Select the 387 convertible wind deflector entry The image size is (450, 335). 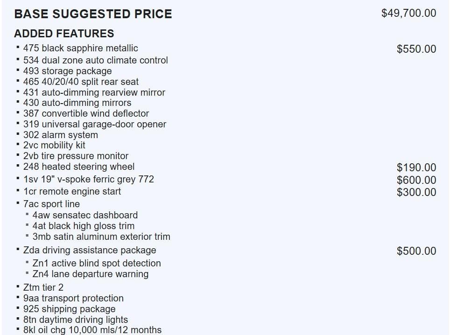[x=86, y=113]
